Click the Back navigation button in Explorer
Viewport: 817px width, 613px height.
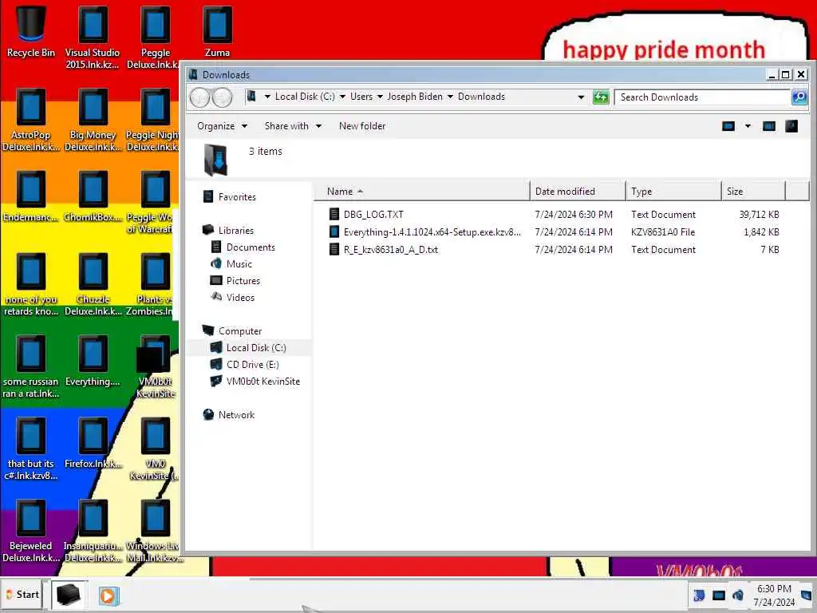199,97
